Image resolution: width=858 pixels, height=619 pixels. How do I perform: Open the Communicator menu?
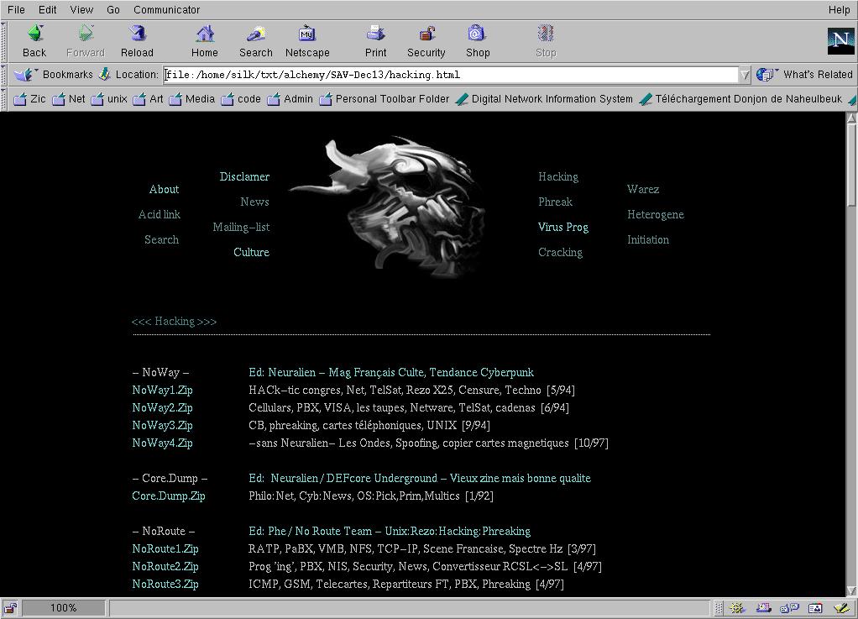coord(166,10)
